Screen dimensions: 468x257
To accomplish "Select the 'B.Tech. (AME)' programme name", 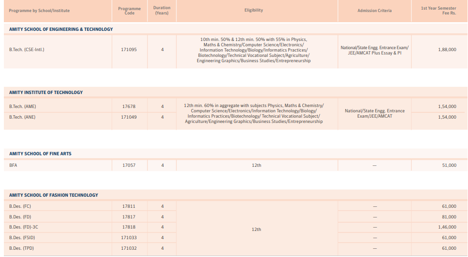I will pos(22,106).
